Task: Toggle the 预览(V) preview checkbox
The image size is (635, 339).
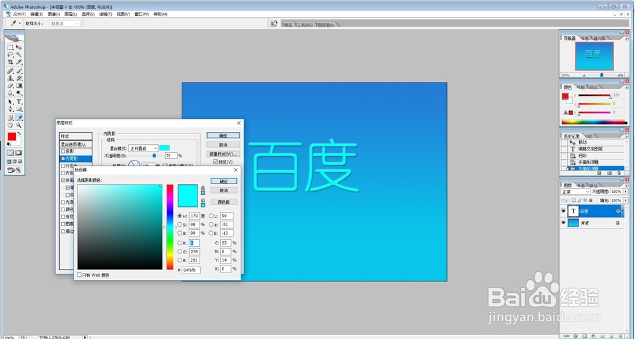Action: coord(215,162)
